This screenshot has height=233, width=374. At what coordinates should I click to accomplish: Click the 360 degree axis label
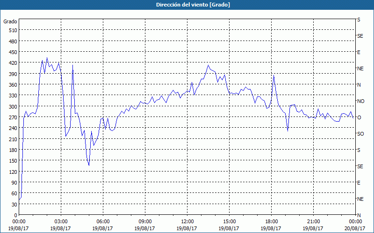click(x=13, y=85)
